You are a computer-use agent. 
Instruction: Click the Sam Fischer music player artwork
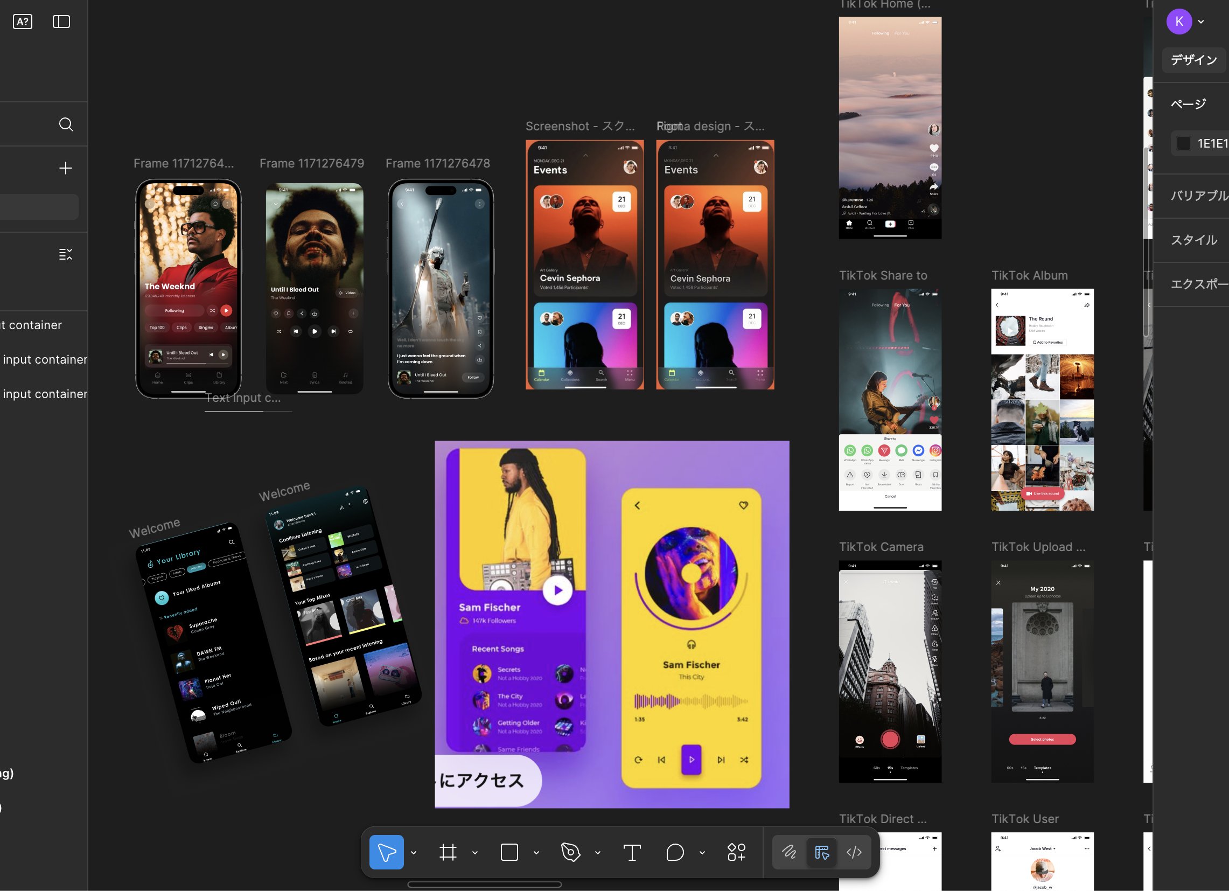[x=691, y=573]
